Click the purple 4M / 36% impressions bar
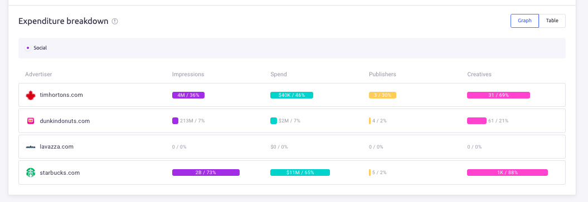 [x=188, y=95]
